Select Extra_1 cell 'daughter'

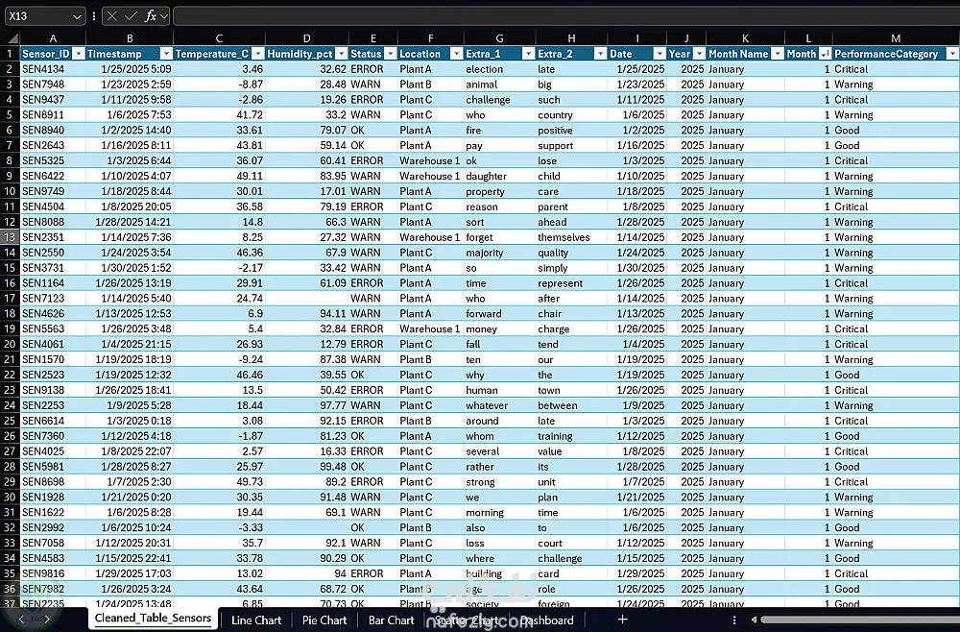click(x=499, y=176)
